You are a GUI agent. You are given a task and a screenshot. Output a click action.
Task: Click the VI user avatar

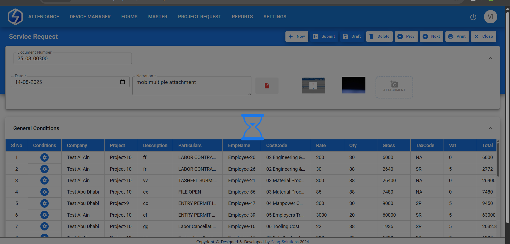point(490,17)
